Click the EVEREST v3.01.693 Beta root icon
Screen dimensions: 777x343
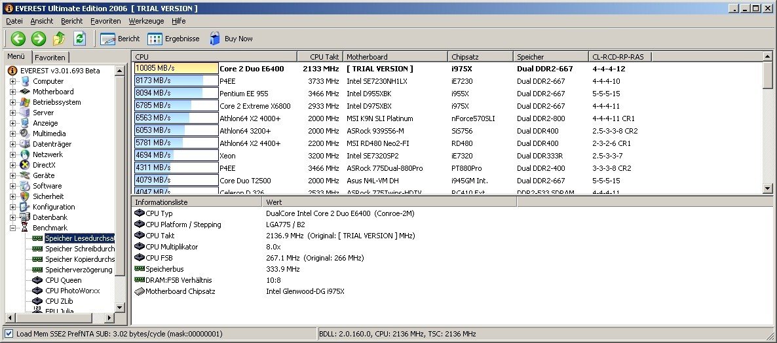pyautogui.click(x=13, y=71)
